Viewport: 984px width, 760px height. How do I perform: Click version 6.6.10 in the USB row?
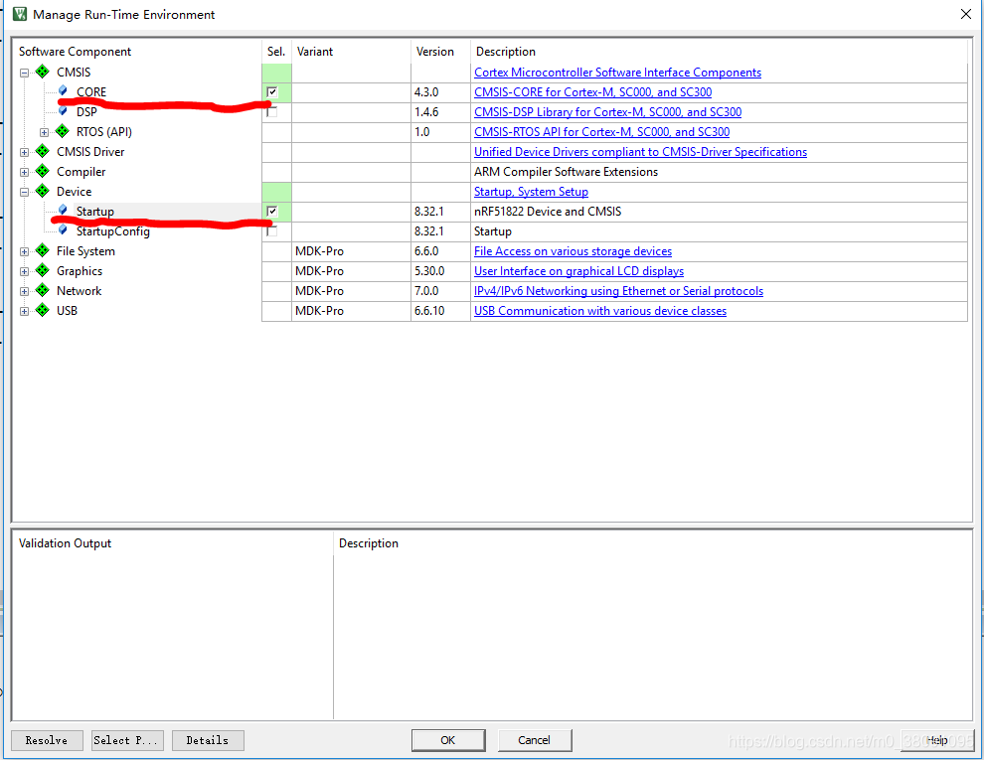click(x=429, y=311)
